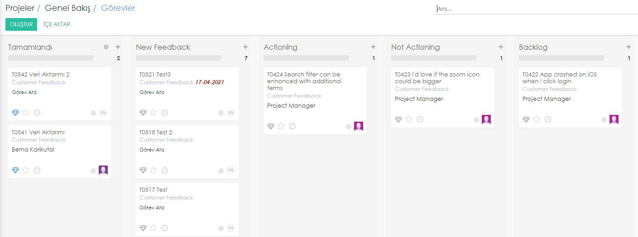Open settings gear of Tamamlandı column

106,47
